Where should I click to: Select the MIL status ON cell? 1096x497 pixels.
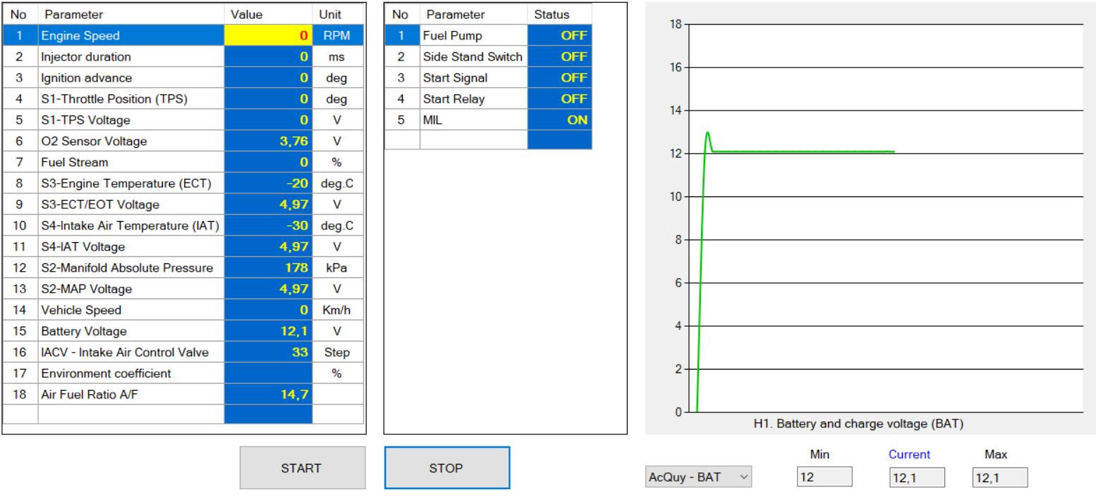coord(559,120)
